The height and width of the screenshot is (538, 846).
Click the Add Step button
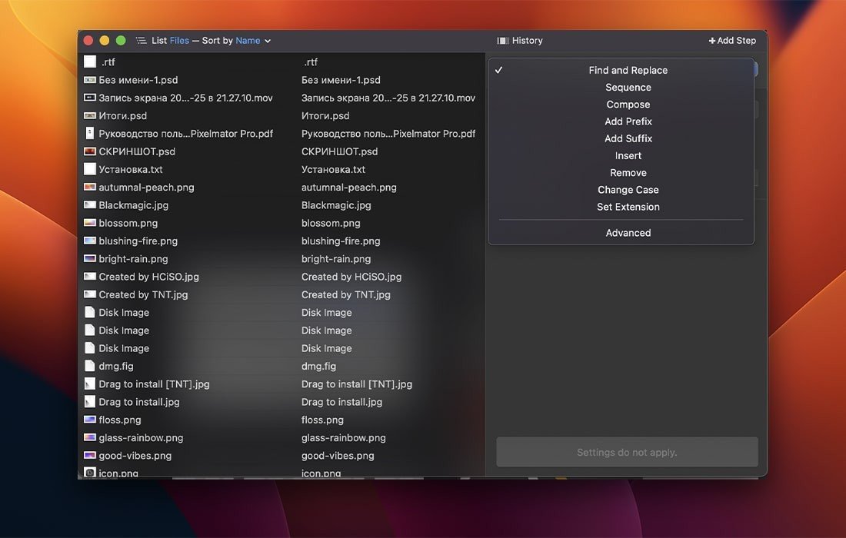click(x=732, y=41)
